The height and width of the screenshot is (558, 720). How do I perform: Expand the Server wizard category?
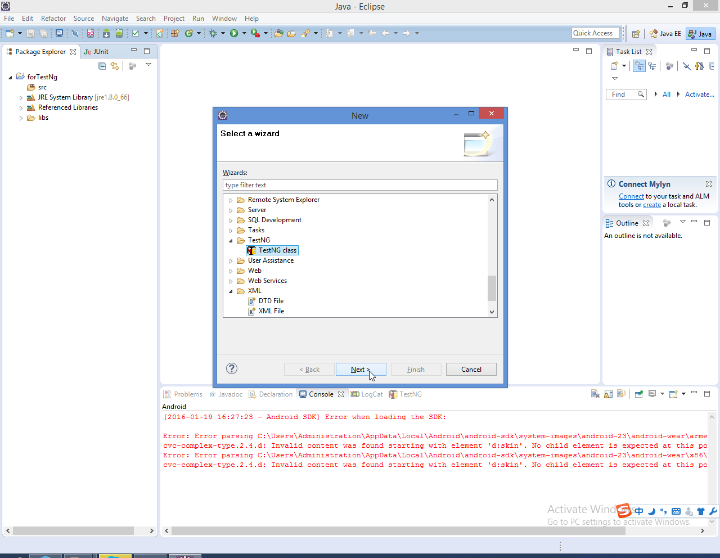[231, 210]
